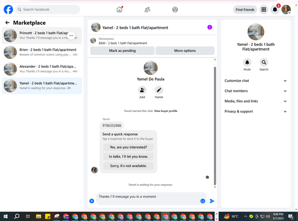
Task: Open the emoji picker icon
Action: click(203, 201)
